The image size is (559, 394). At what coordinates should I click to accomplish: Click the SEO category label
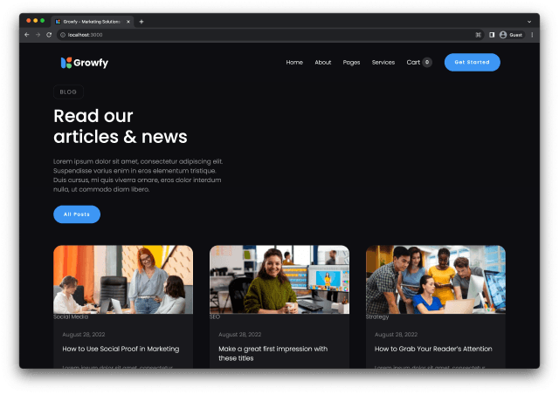tap(215, 317)
